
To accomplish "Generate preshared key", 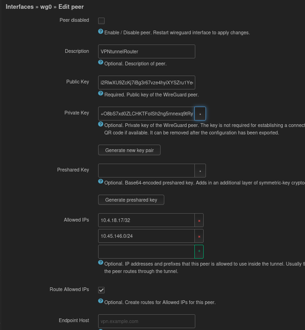I will click(x=131, y=200).
